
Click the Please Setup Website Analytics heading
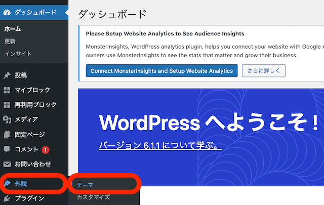(x=165, y=33)
